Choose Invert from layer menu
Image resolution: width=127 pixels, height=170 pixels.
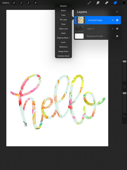point(63,42)
